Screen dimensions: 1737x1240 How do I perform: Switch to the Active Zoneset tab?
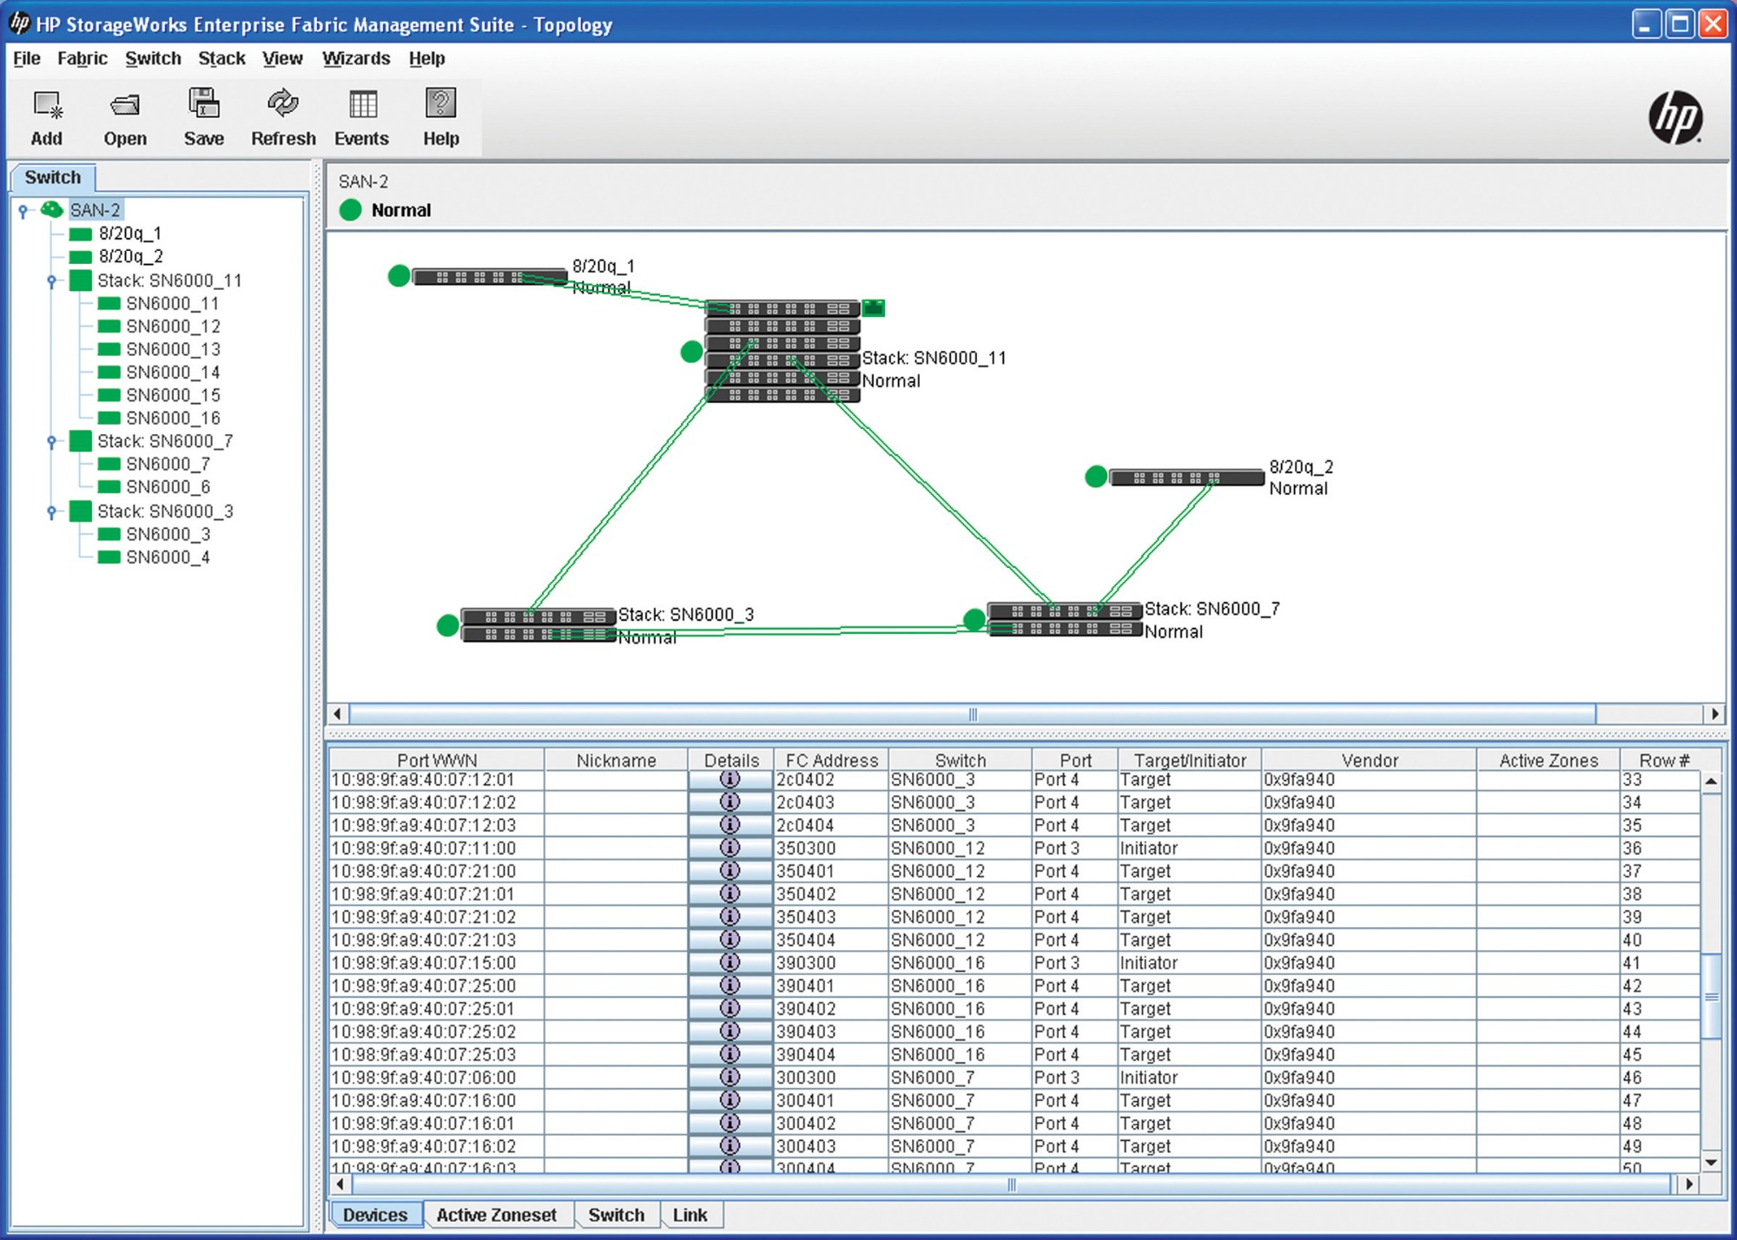click(x=496, y=1215)
